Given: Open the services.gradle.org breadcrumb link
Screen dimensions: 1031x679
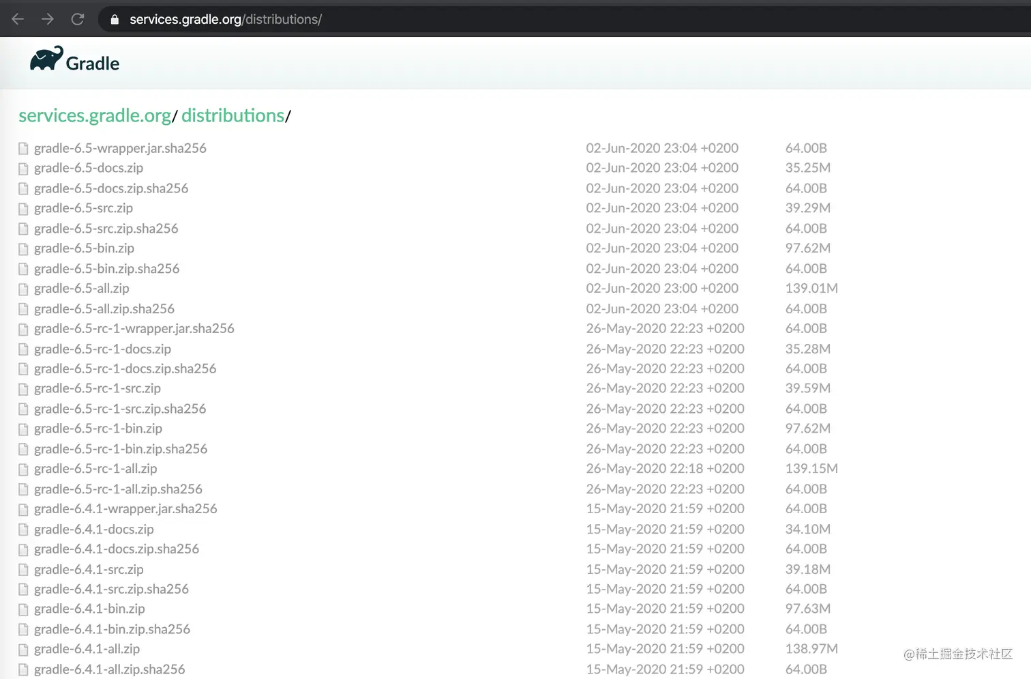Looking at the screenshot, I should (x=95, y=115).
